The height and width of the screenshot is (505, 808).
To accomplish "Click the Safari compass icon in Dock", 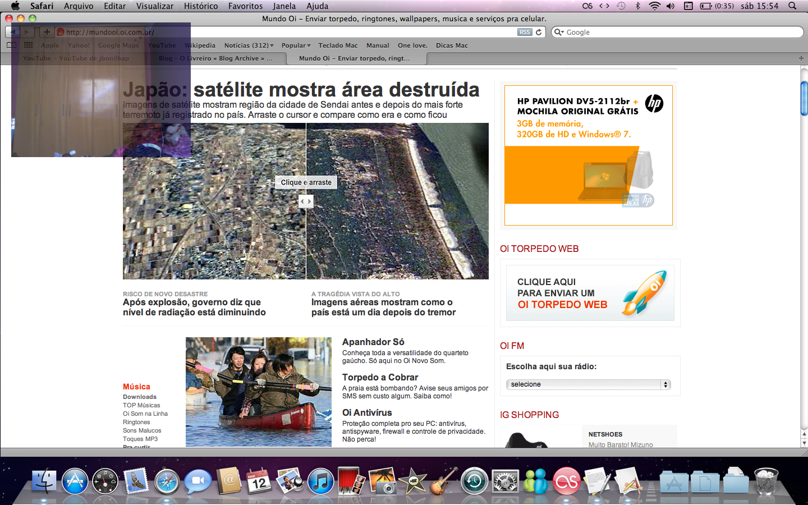I will tap(167, 481).
